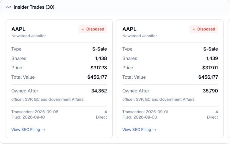This screenshot has height=144, width=230.
Task: Click Filed: 2026-09-03 date
Action: (x=140, y=117)
